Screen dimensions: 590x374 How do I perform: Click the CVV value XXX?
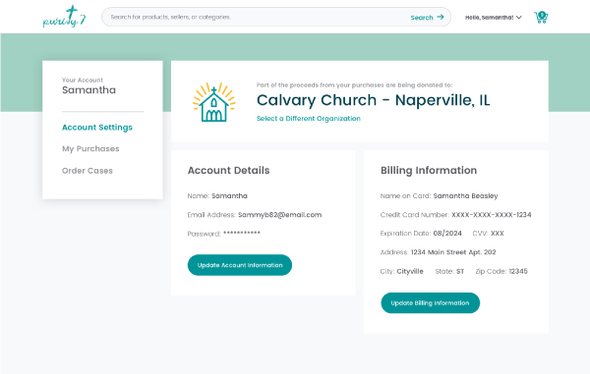click(x=497, y=234)
